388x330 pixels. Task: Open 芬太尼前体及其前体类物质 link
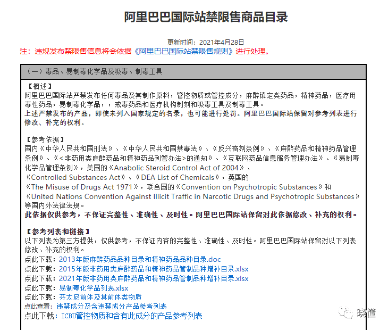click(x=100, y=297)
